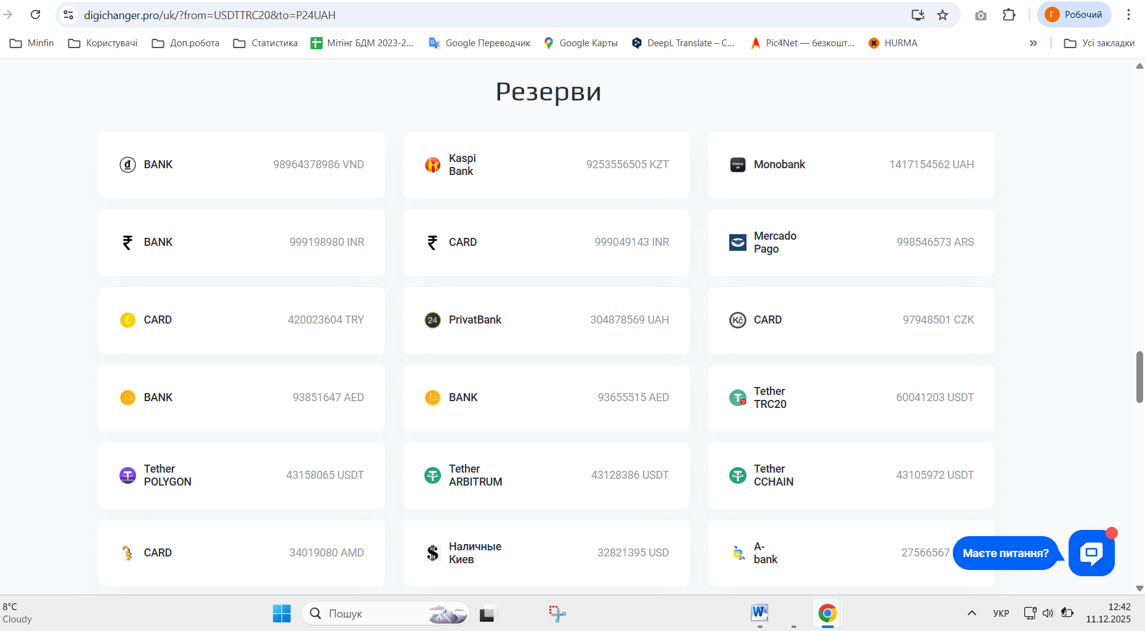The image size is (1145, 631).
Task: Click the address bar URL
Action: (210, 15)
